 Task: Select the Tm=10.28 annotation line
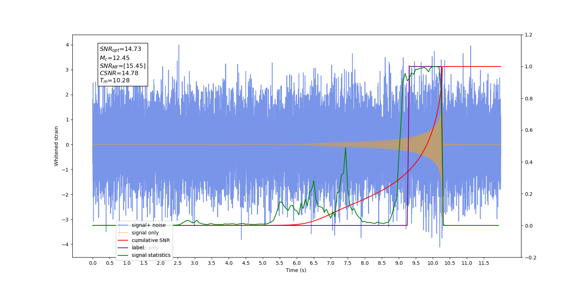pos(114,81)
